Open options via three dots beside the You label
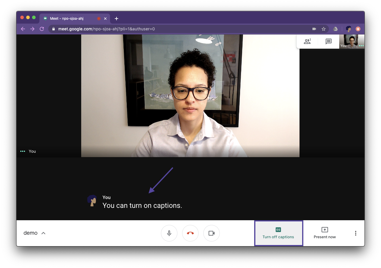Viewport: 381px width, 268px height. coord(22,151)
